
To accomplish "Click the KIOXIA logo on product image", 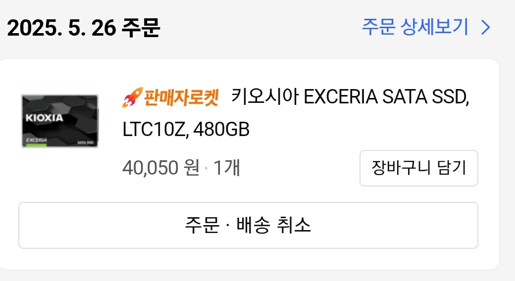I will (45, 118).
